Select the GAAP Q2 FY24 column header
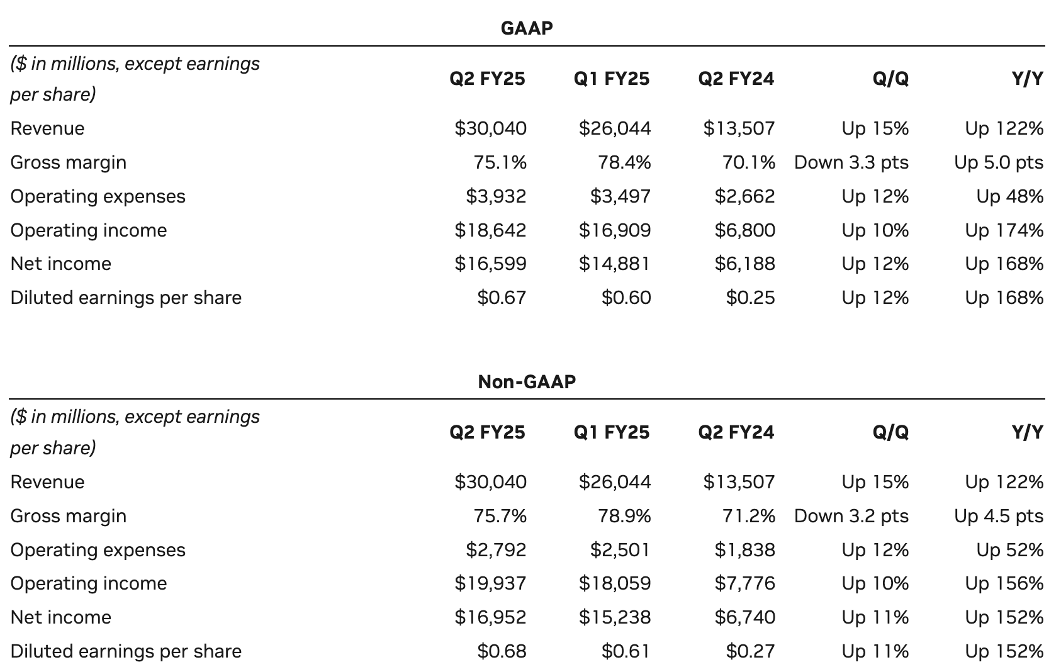The width and height of the screenshot is (1061, 667). [736, 79]
